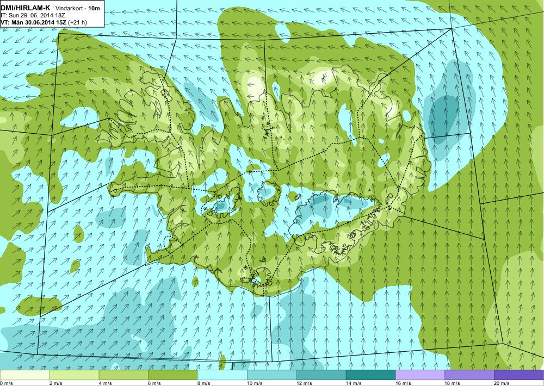The image size is (544, 386).
Task: Select the 4–6 m/s green legend swatch
Action: [123, 375]
